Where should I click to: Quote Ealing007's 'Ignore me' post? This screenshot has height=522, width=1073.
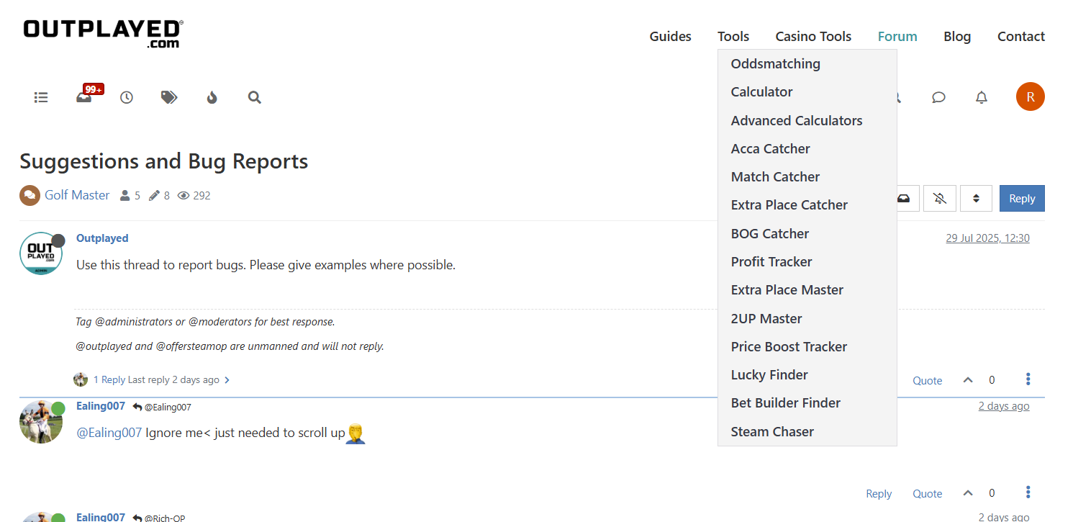point(928,494)
